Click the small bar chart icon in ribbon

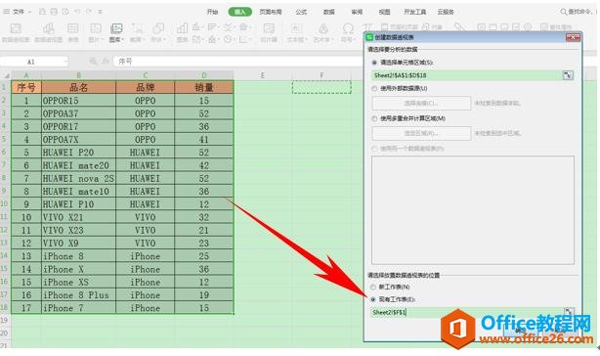(x=212, y=26)
